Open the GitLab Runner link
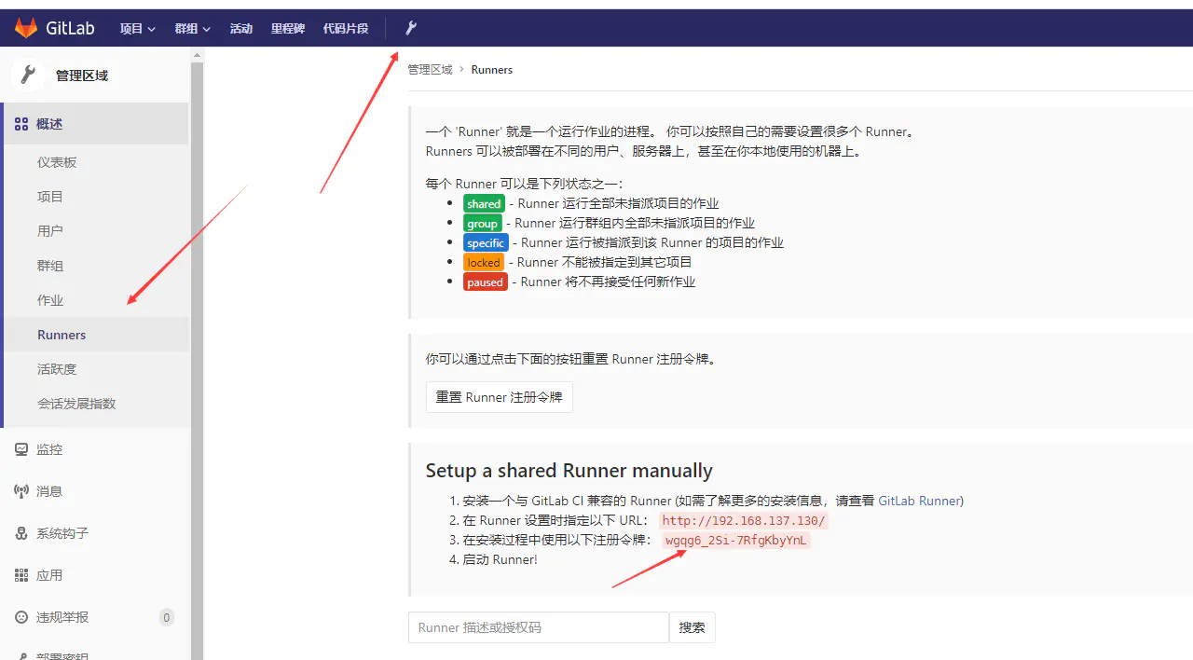 tap(919, 501)
